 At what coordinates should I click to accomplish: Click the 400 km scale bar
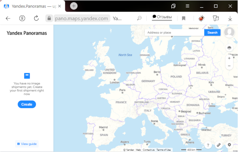pos(191,150)
